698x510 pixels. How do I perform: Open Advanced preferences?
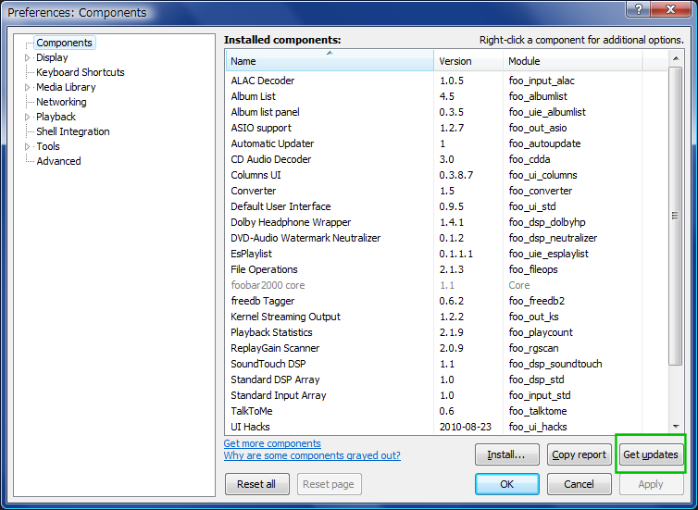point(58,161)
